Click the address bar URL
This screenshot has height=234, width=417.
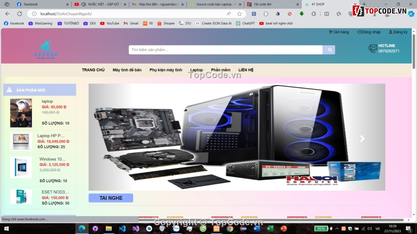[66, 14]
